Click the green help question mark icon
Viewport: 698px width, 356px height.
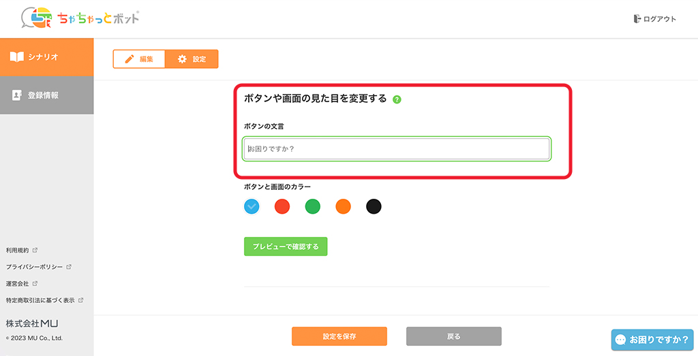[x=397, y=99]
